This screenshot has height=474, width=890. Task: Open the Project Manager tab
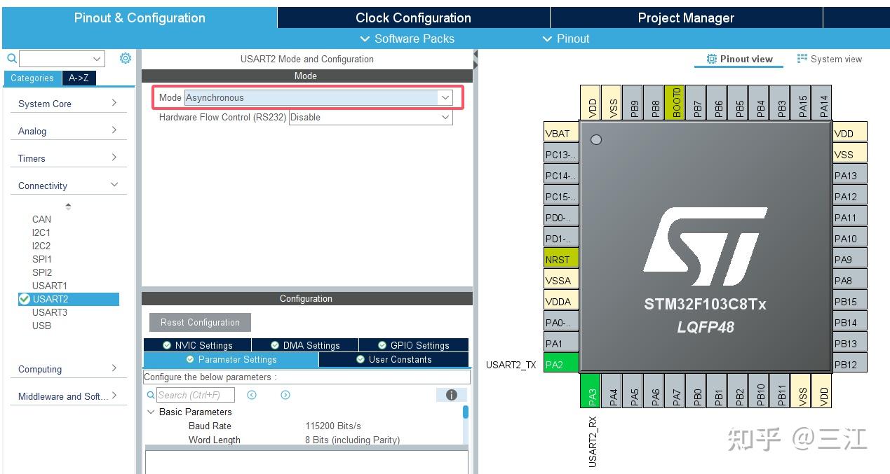point(687,18)
